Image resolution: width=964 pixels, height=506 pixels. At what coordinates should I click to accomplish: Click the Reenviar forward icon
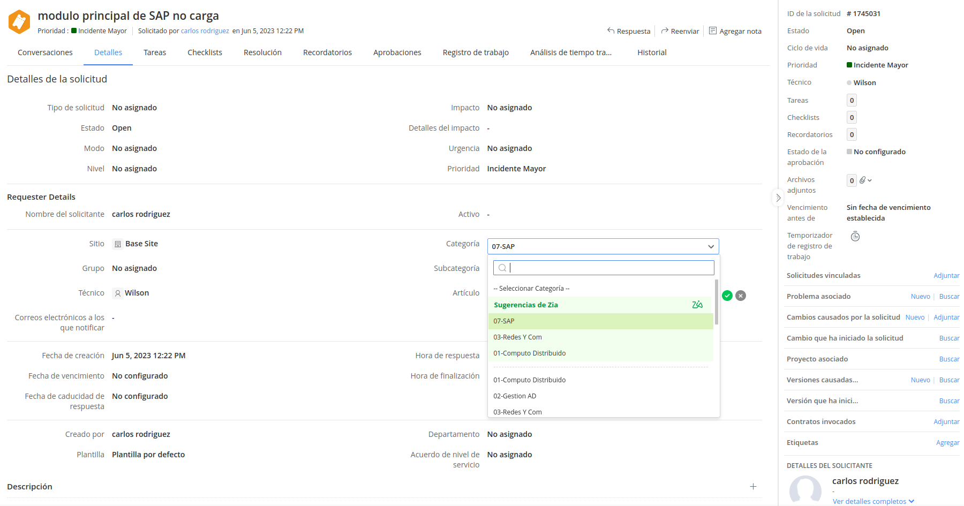click(x=665, y=31)
